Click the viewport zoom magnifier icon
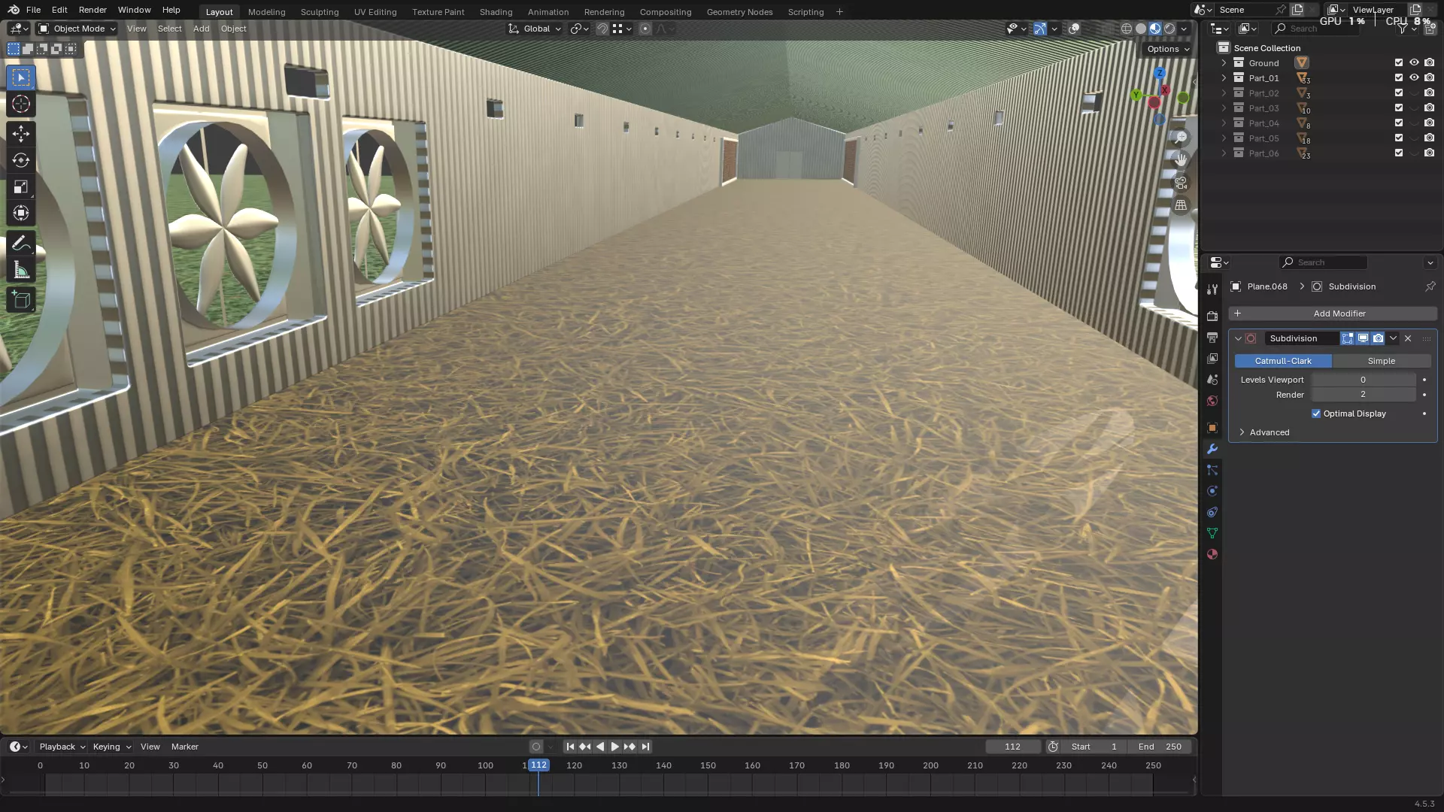The width and height of the screenshot is (1444, 812). [1181, 138]
